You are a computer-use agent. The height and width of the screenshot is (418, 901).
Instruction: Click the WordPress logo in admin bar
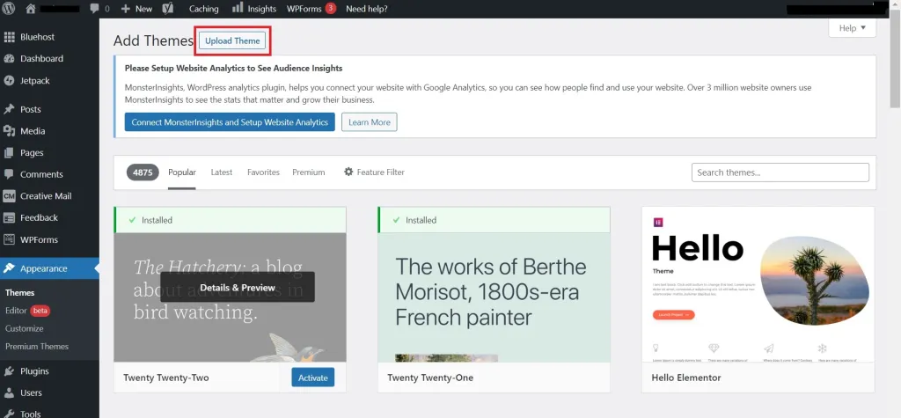(x=9, y=9)
